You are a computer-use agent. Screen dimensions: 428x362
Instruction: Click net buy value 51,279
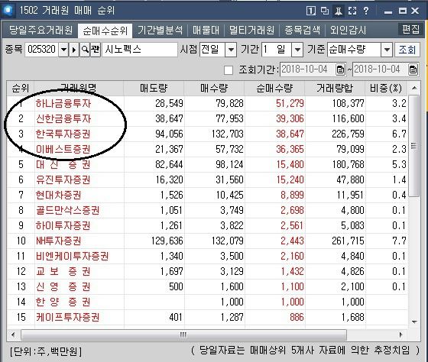290,103
